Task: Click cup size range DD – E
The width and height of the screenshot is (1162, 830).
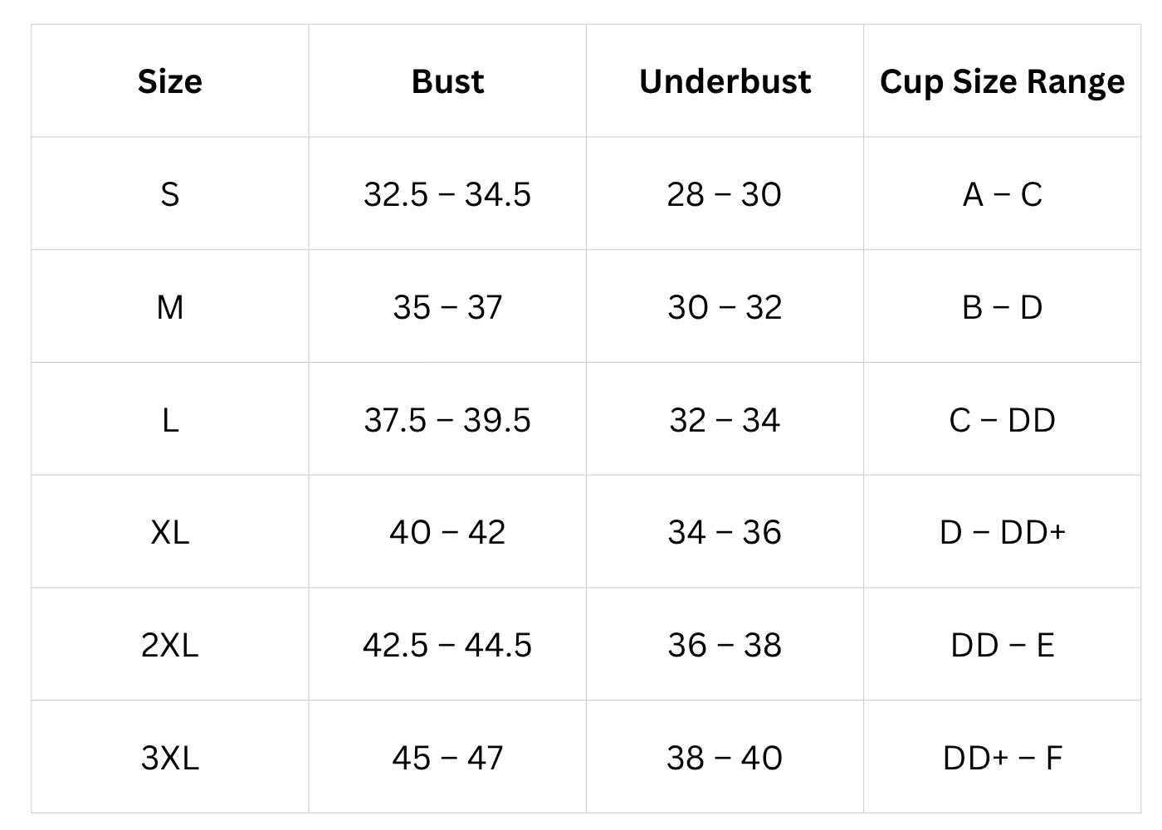Action: tap(1002, 645)
